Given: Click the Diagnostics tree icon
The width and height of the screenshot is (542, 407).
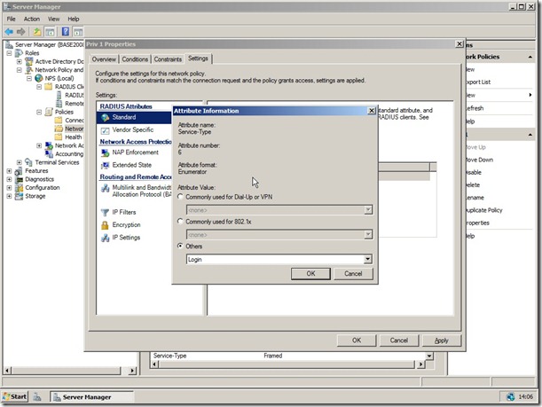Looking at the screenshot, I should (x=19, y=179).
